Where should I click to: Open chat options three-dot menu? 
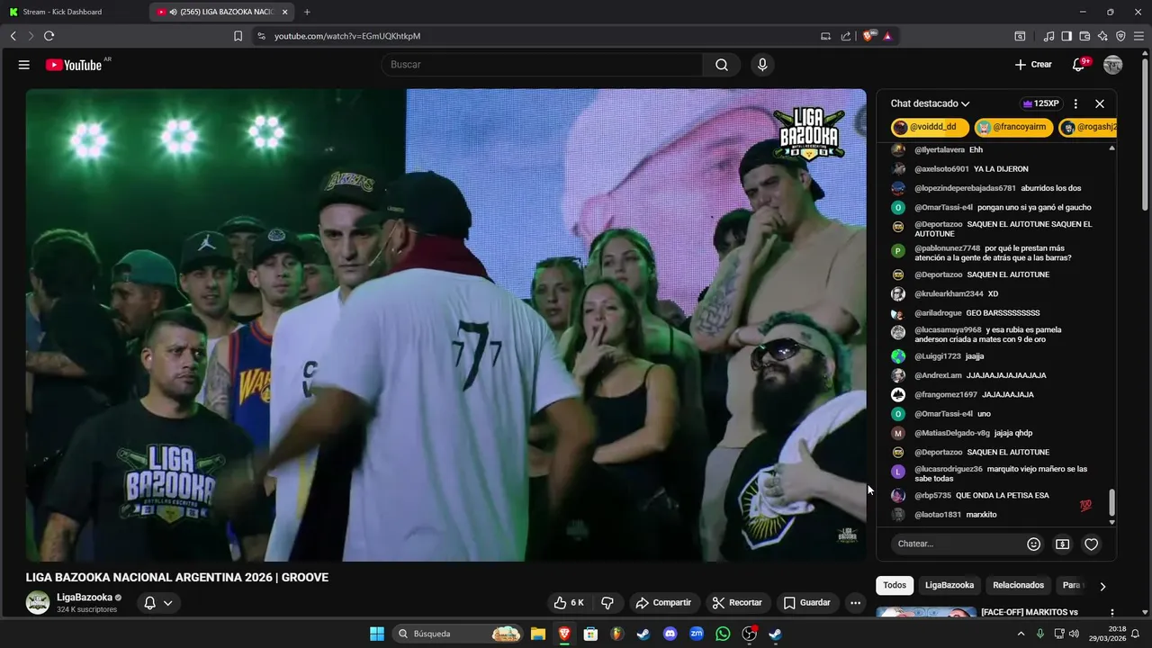1075,103
